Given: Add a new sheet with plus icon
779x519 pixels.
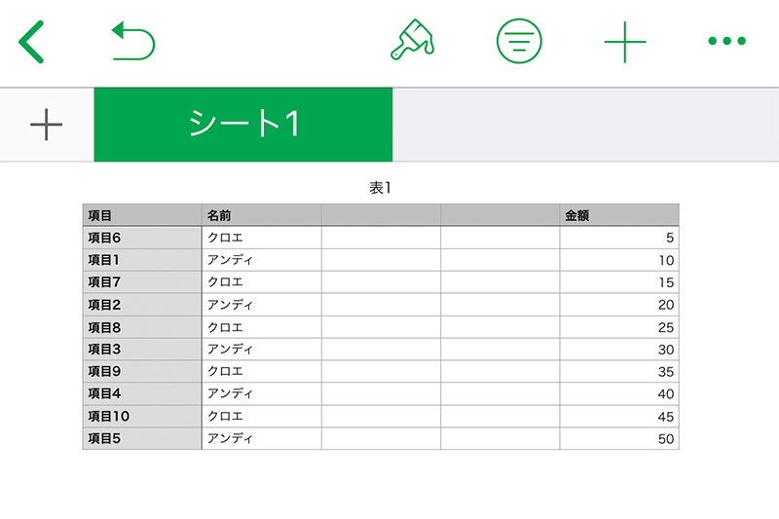Looking at the screenshot, I should [46, 125].
